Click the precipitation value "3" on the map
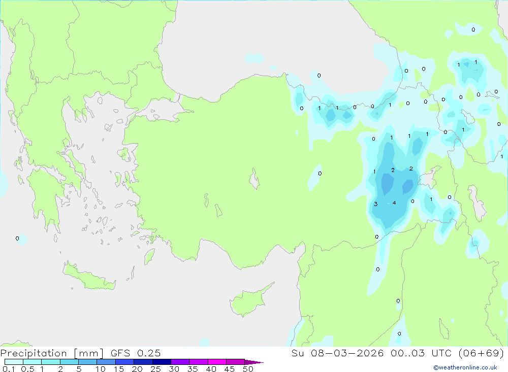 pyautogui.click(x=376, y=204)
